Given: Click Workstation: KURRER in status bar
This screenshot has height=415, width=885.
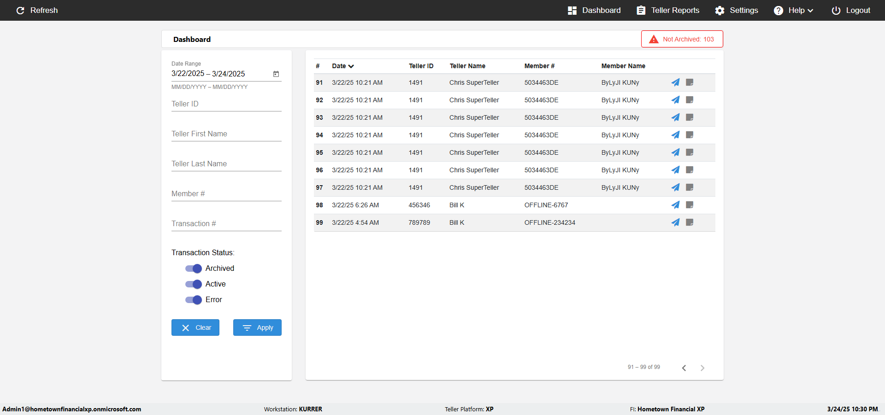Looking at the screenshot, I should click(x=293, y=409).
